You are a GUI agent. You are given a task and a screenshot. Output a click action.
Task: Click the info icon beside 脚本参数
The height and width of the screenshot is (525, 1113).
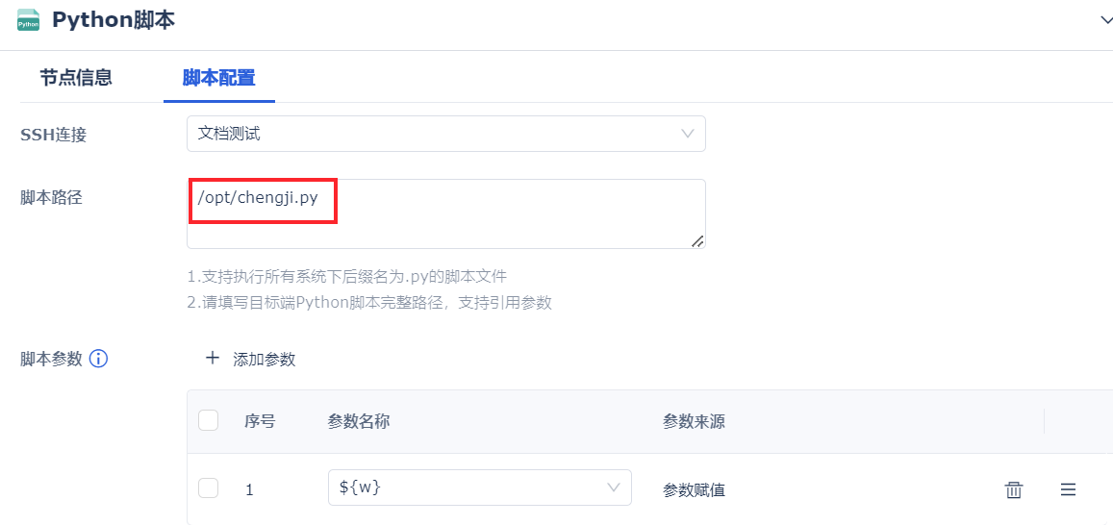(98, 359)
